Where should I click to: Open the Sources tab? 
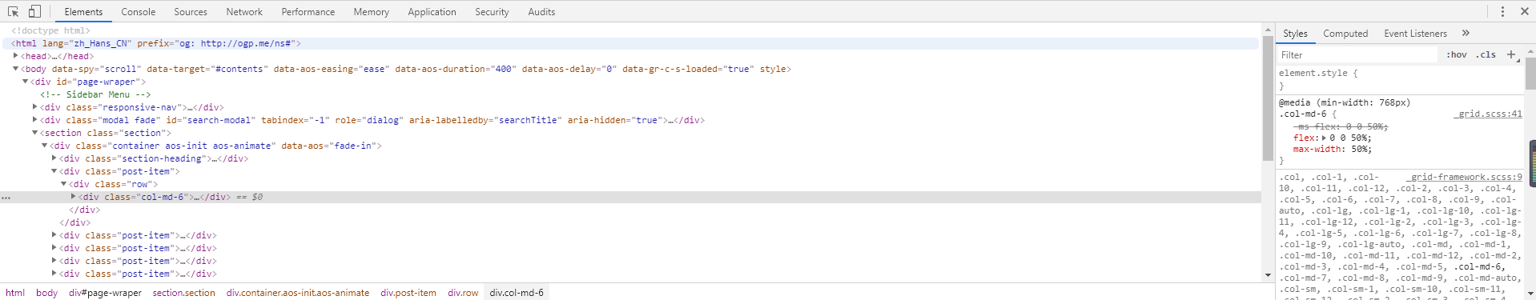tap(191, 11)
